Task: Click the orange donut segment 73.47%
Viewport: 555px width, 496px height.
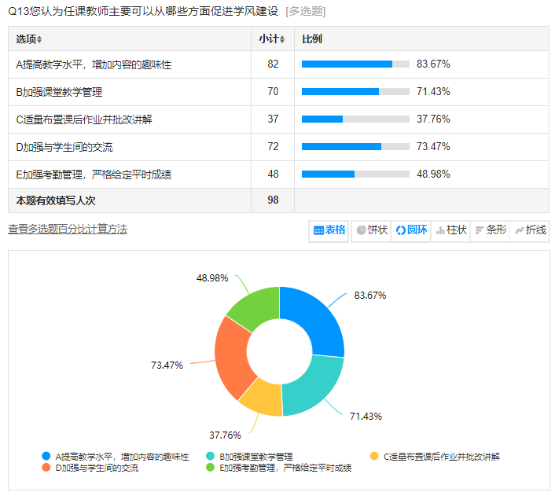Action: tap(233, 359)
